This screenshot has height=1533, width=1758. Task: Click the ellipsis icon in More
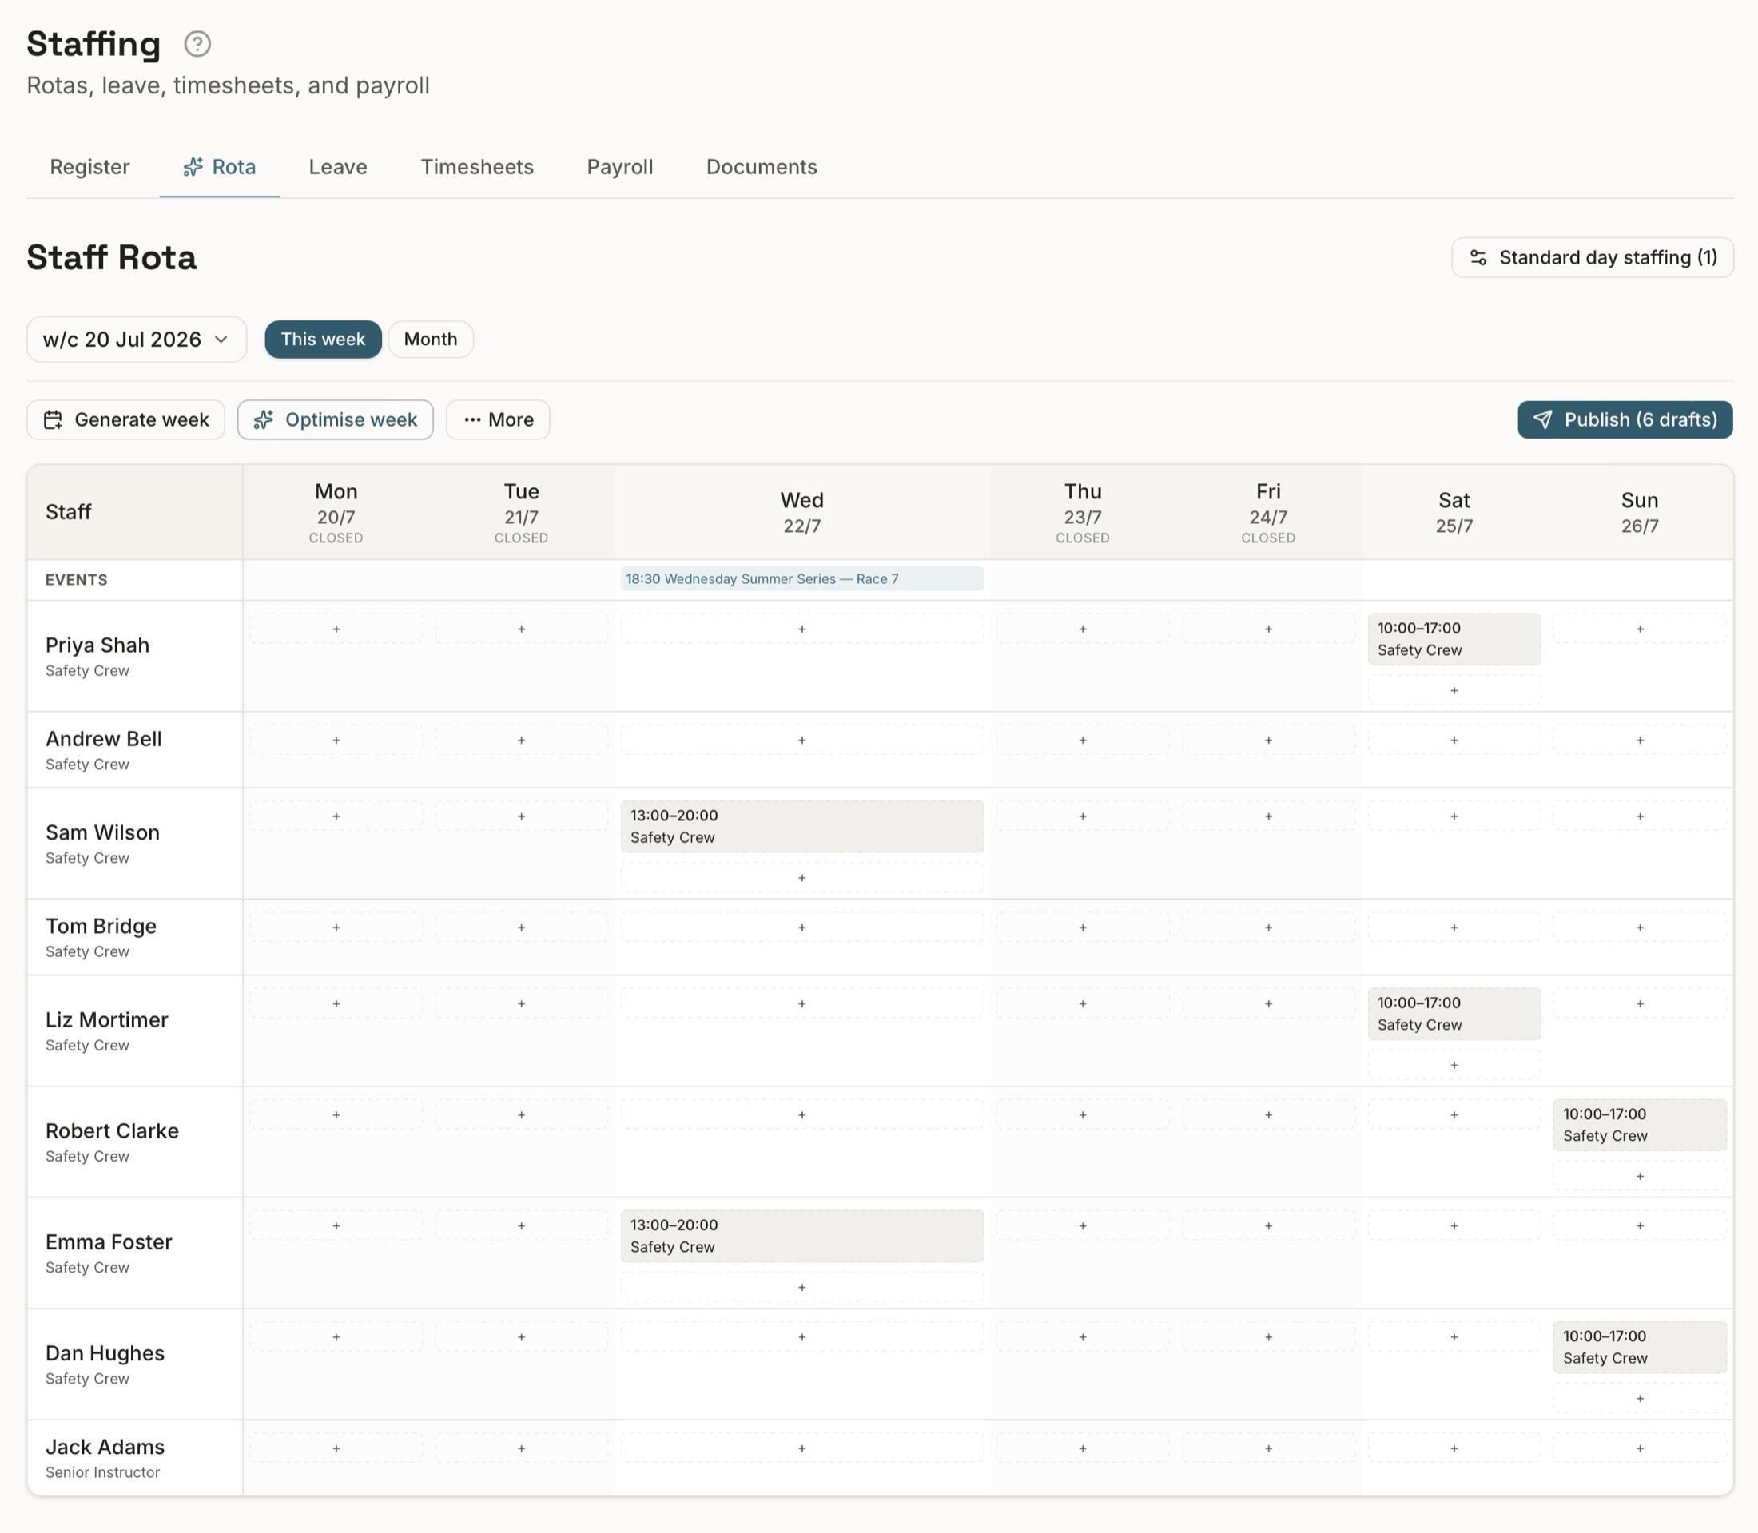click(x=472, y=420)
